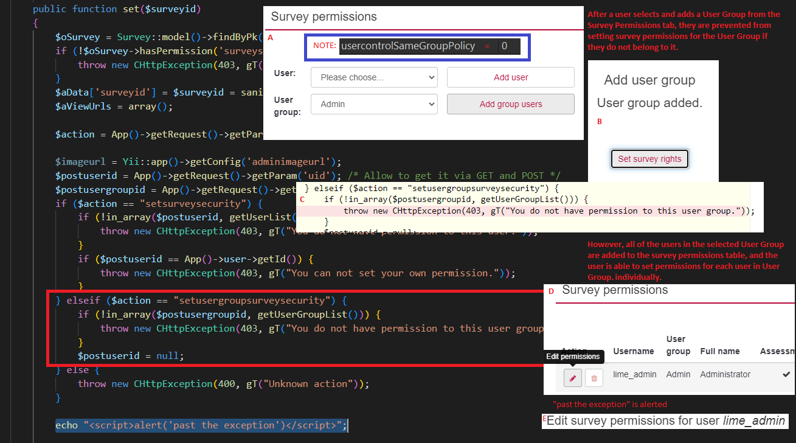Click the trash delete icon for lime_admin

click(x=594, y=378)
